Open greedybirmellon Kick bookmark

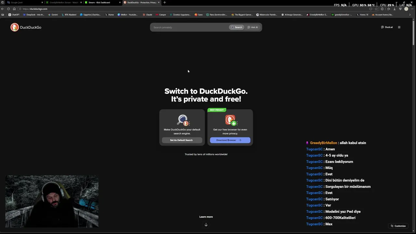point(342,15)
